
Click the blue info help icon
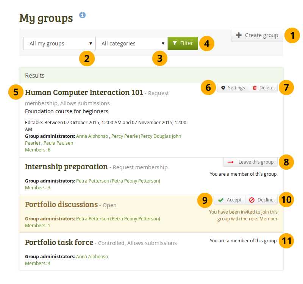click(x=83, y=15)
